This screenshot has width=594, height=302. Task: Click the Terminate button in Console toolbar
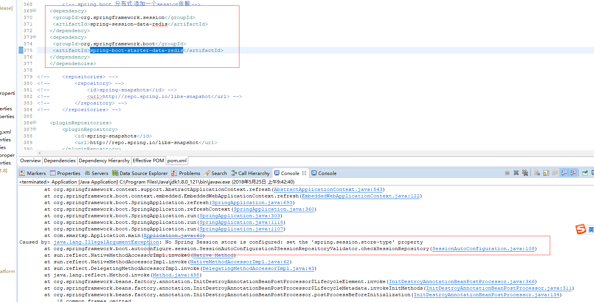[x=508, y=173]
